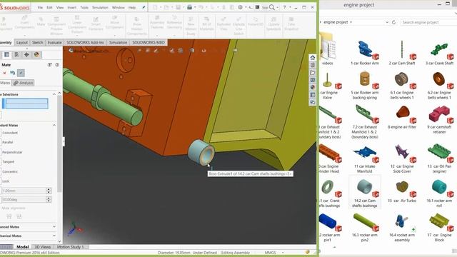
Task: Toggle the Lock mate option
Action: click(6, 181)
